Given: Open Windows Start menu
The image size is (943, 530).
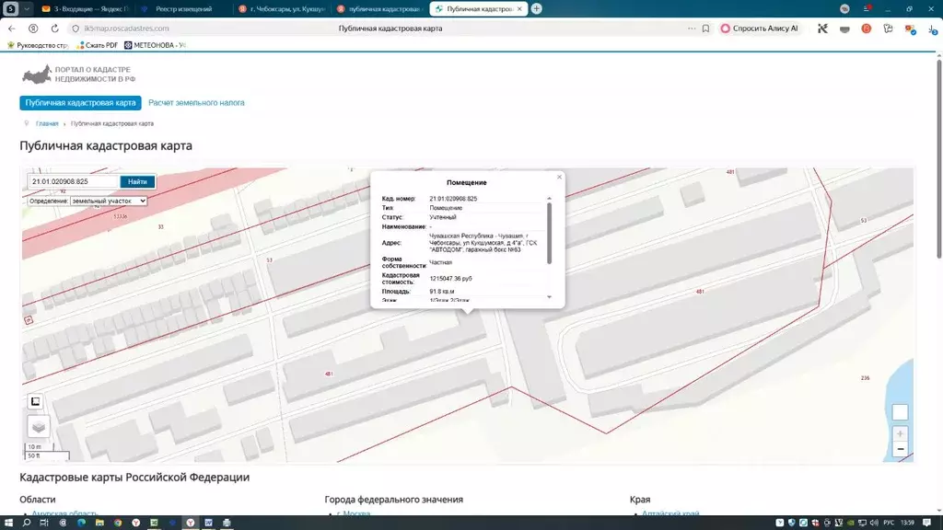Looking at the screenshot, I should (8, 523).
